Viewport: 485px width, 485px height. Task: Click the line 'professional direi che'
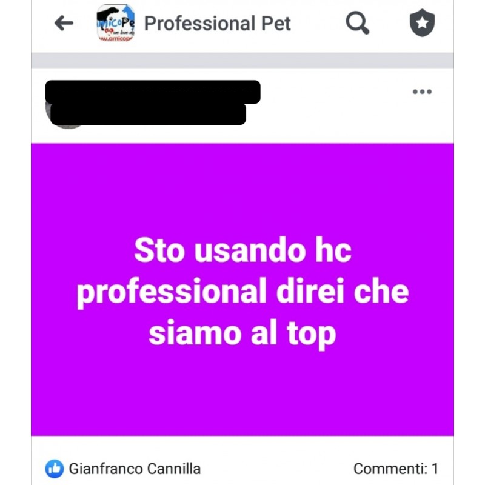(x=243, y=293)
